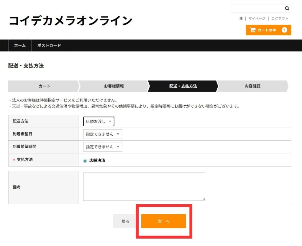Open the マイページ link
Screen dimensions: 302x246
pyautogui.click(x=257, y=19)
